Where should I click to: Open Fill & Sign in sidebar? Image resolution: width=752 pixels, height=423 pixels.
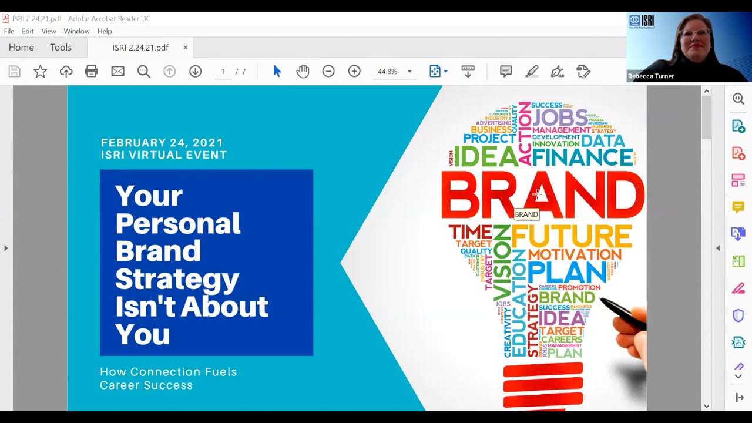tap(738, 288)
